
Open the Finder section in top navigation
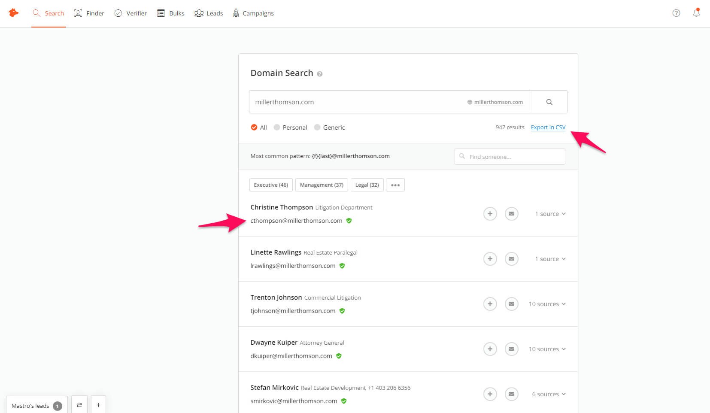coord(89,13)
